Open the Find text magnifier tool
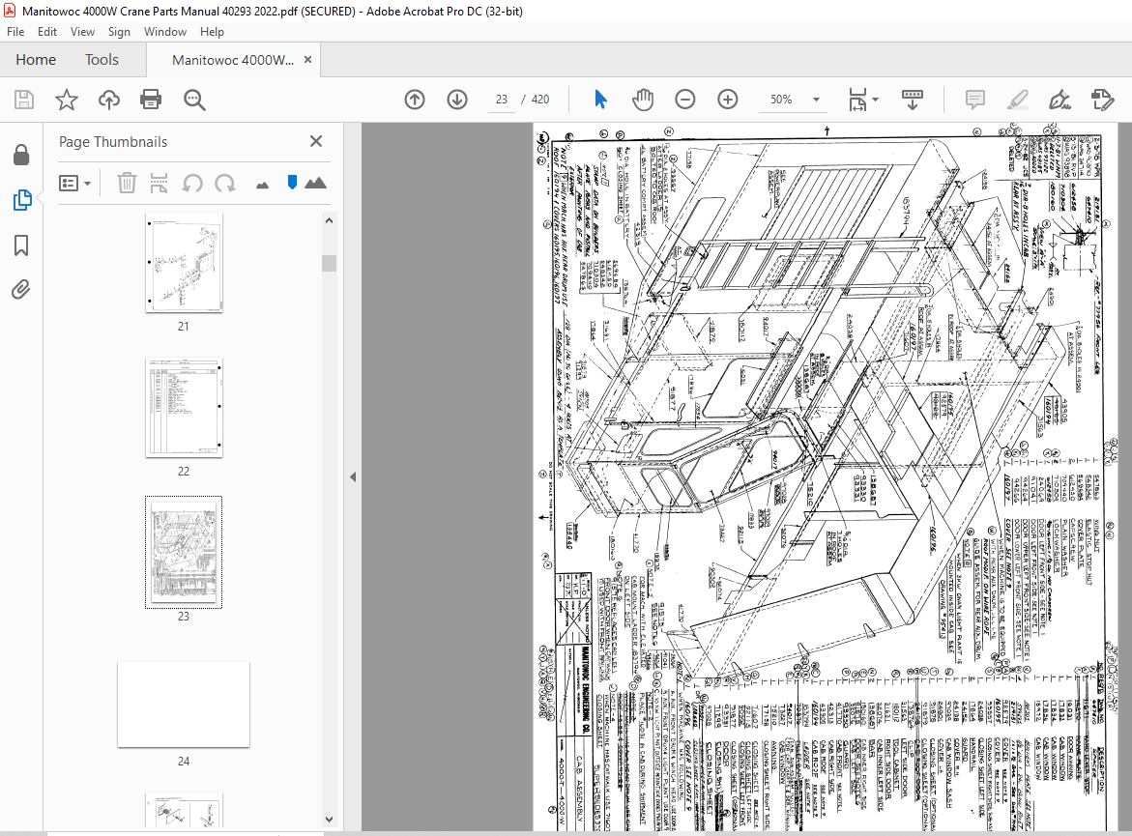The height and width of the screenshot is (836, 1132). (x=194, y=100)
